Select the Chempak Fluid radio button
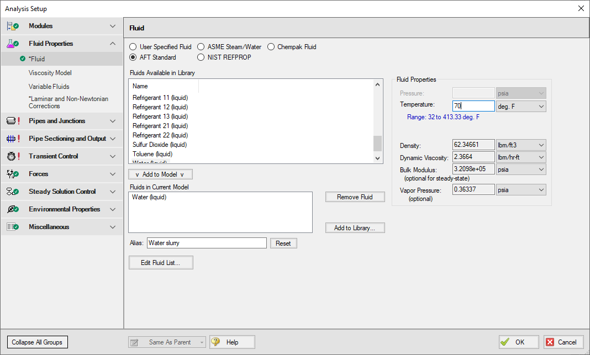The height and width of the screenshot is (355, 590). tap(271, 47)
